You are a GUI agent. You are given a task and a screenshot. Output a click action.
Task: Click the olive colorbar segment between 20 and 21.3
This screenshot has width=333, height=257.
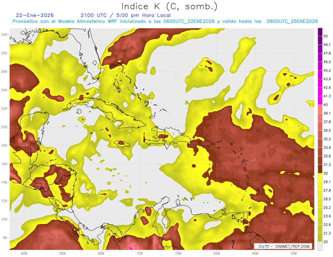click(320, 238)
